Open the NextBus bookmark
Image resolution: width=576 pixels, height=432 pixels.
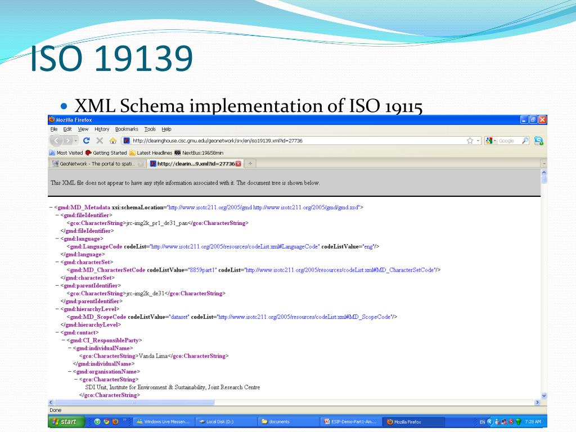(199, 153)
